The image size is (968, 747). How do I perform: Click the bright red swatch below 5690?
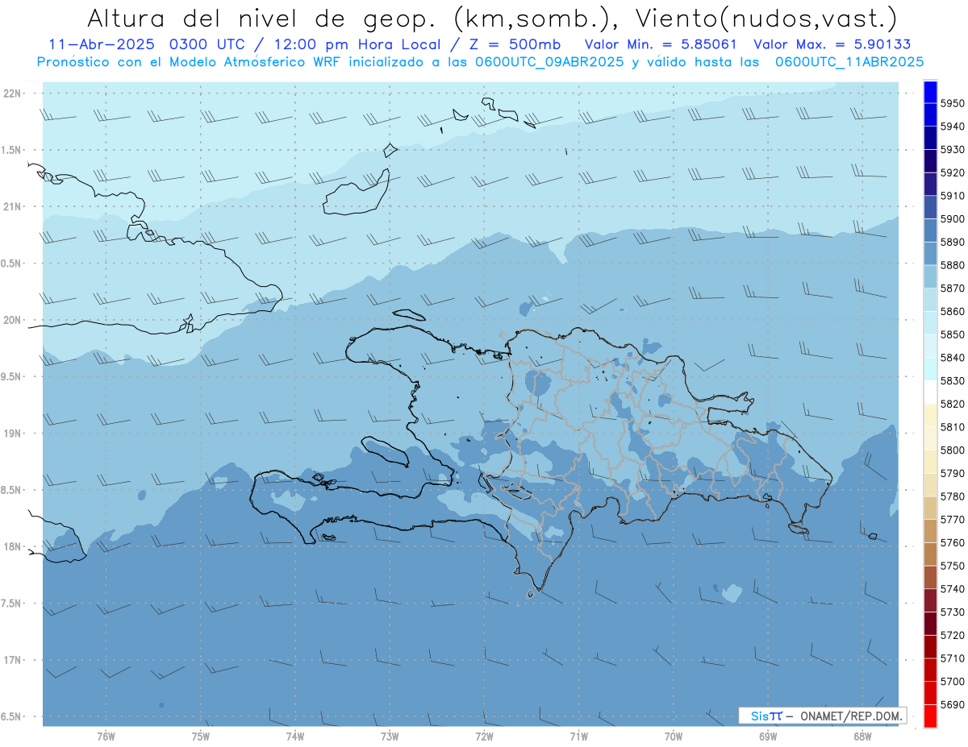tap(930, 716)
